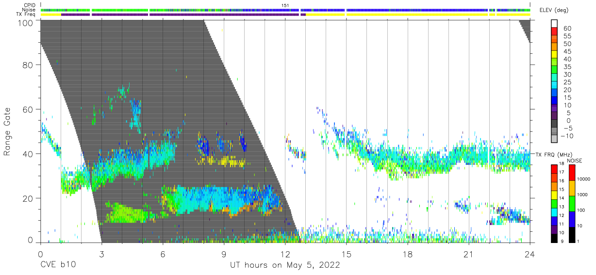Image resolution: width=596 pixels, height=275 pixels.
Task: Click the "18" tick on UT hours axis
Action: click(x=408, y=254)
